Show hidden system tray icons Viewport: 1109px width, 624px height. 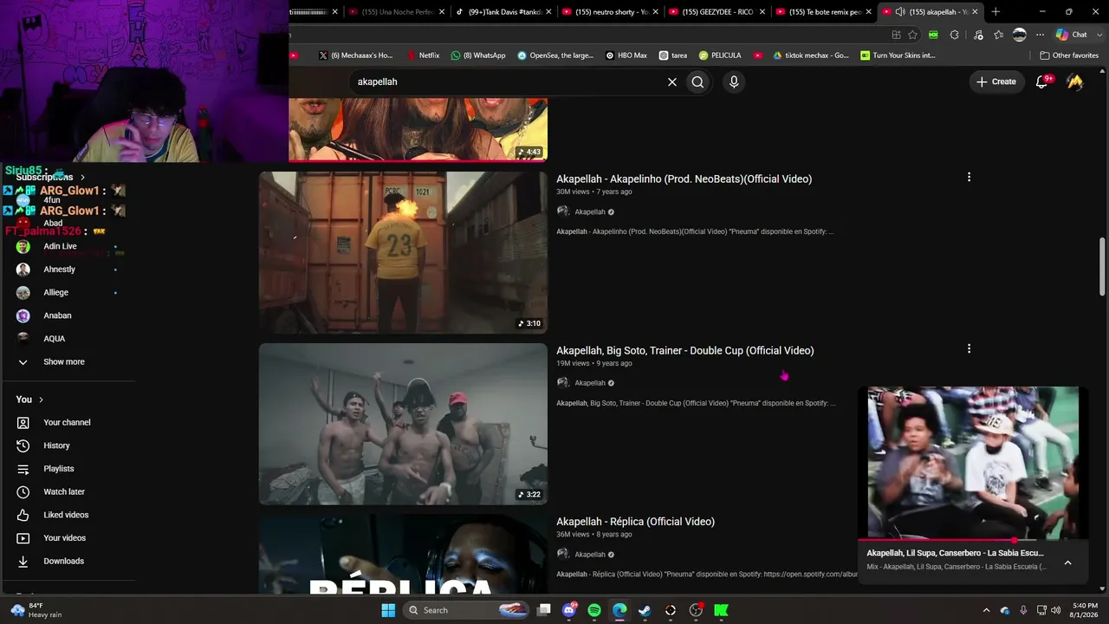[x=986, y=610]
